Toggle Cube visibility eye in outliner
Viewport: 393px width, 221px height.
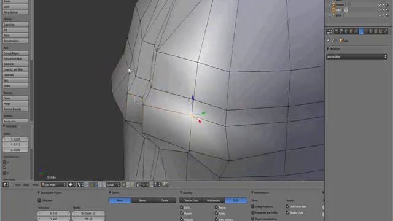379,10
